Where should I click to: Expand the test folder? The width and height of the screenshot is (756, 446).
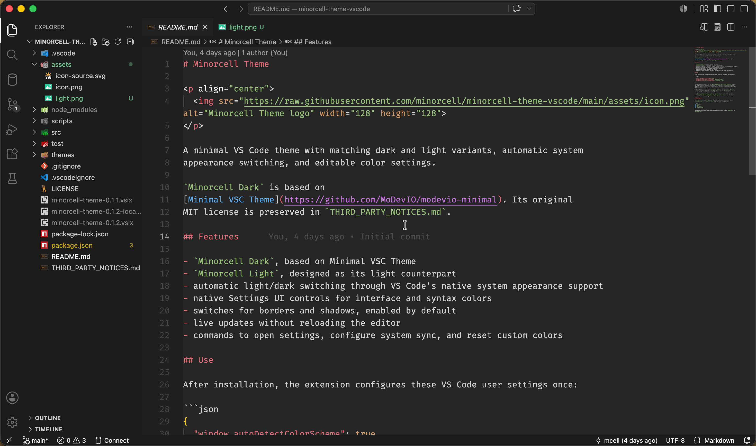34,144
